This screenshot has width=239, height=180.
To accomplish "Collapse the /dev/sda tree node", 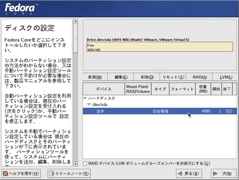I will 89,105.
